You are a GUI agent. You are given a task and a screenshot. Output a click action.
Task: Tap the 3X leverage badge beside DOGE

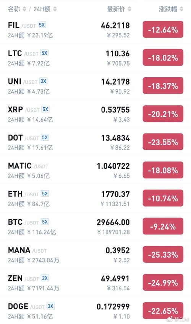[x=50, y=306]
